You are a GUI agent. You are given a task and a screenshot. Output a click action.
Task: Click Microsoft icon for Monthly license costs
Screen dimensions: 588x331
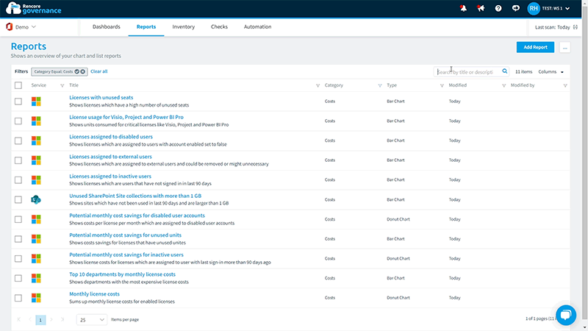coord(36,298)
